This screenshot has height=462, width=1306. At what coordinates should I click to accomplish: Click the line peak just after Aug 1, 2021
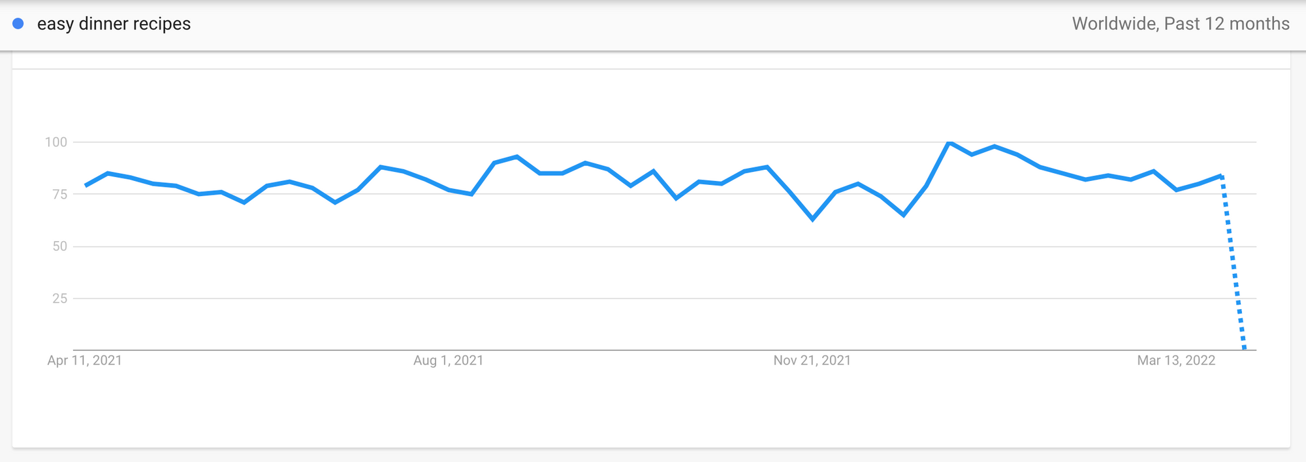(x=517, y=157)
